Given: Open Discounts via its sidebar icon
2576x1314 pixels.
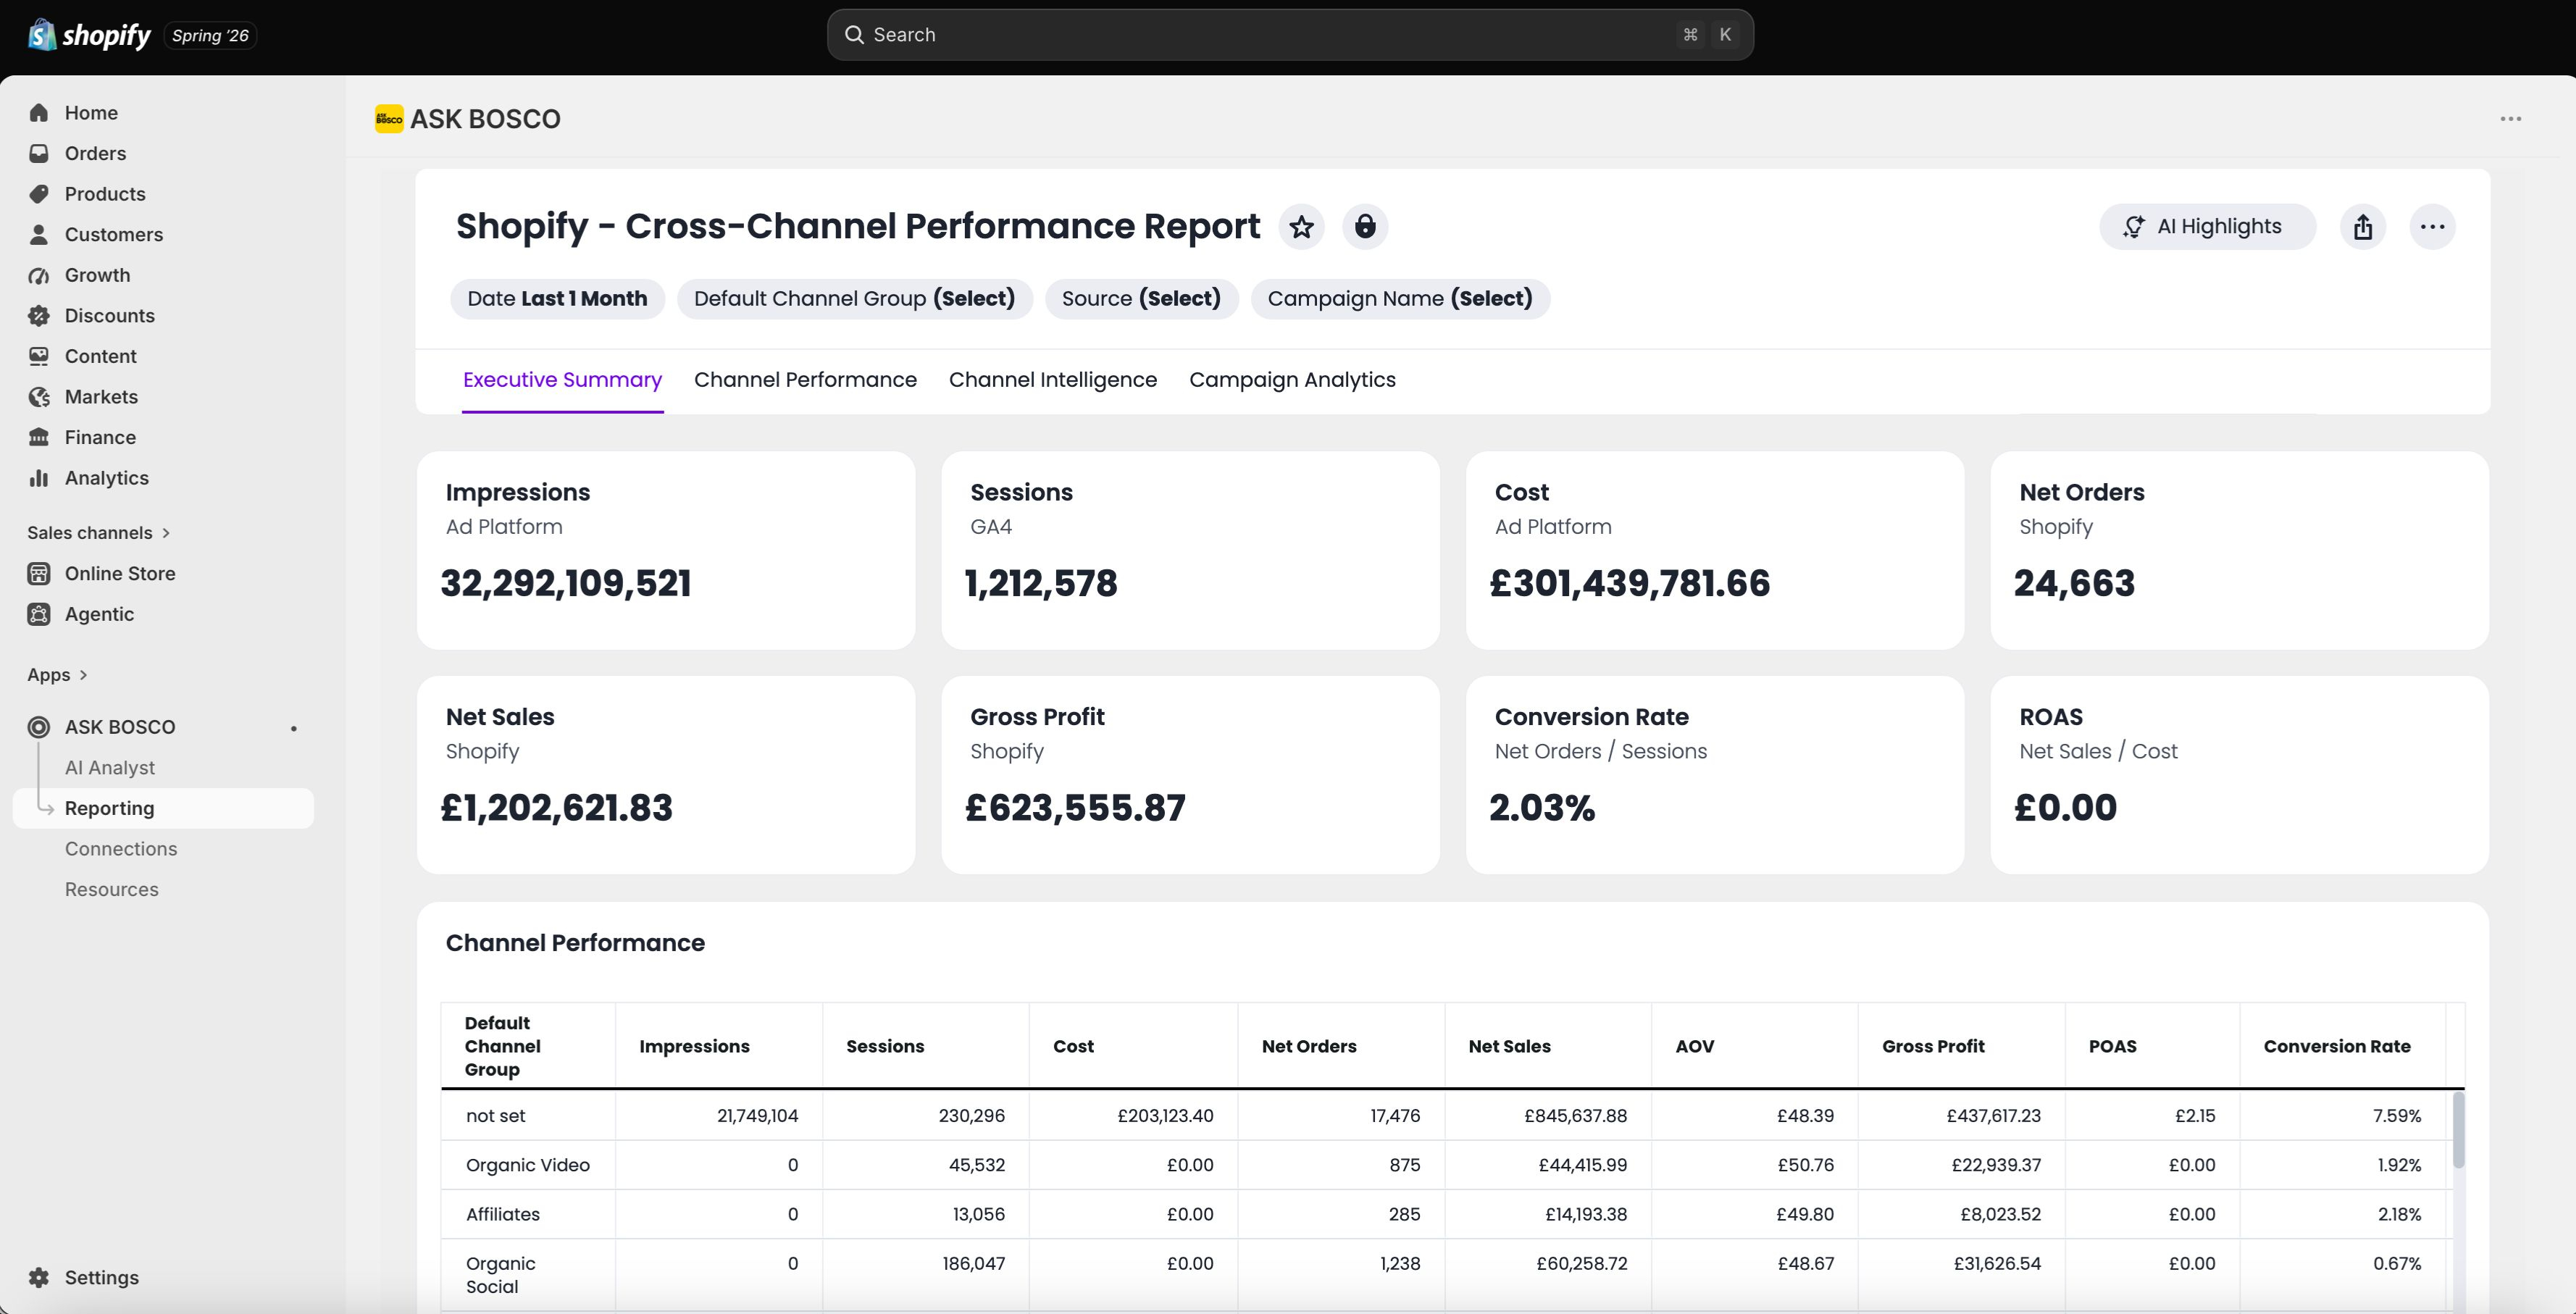Looking at the screenshot, I should [x=39, y=316].
